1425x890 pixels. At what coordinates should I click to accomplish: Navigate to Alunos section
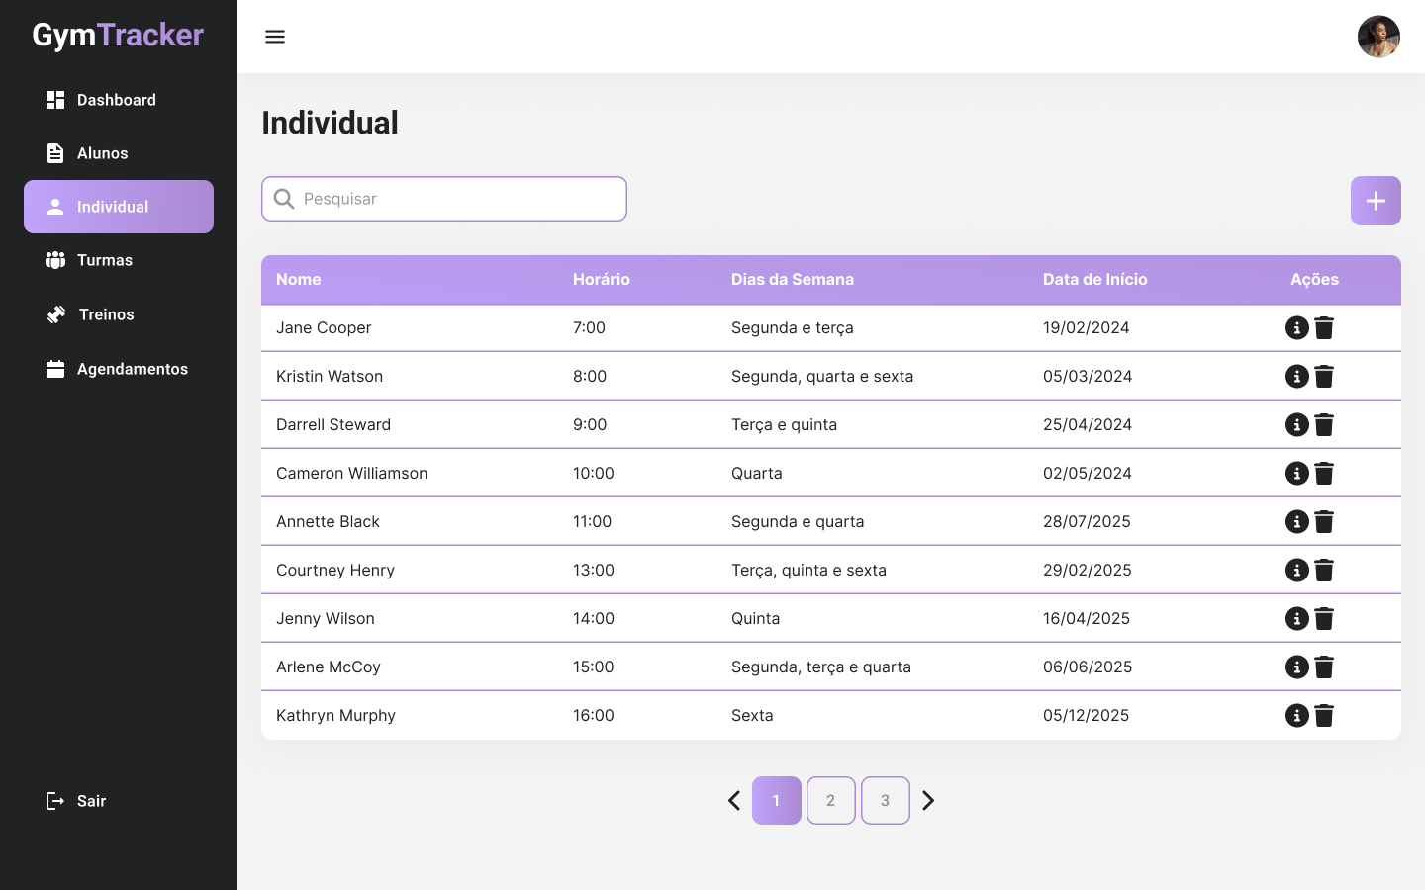tap(102, 153)
